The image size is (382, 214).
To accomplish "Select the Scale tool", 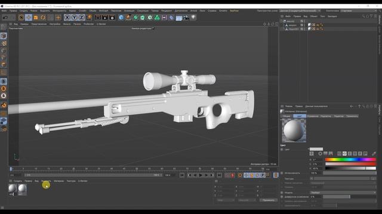I will click(36, 17).
